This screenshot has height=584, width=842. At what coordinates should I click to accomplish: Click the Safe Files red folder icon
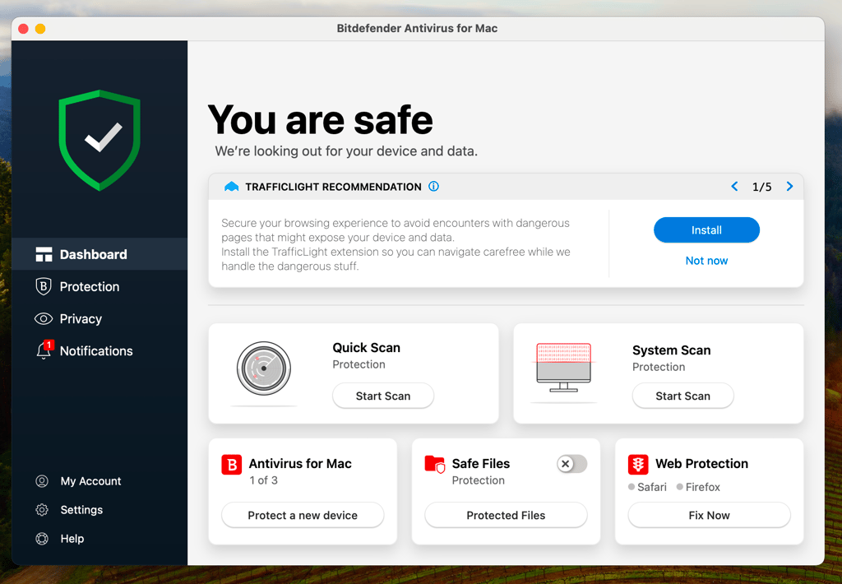[434, 464]
